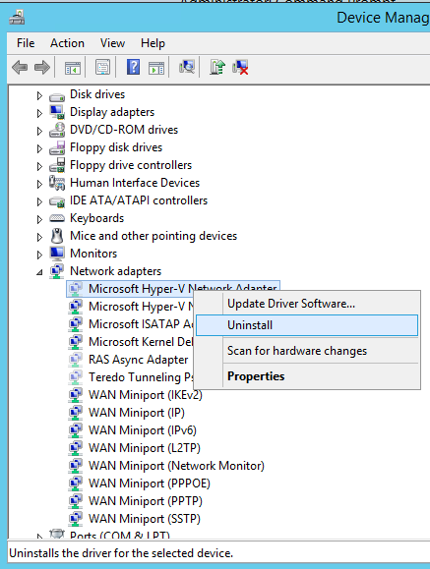
Task: Expand Mice and other pointing devices node
Action: (39, 237)
